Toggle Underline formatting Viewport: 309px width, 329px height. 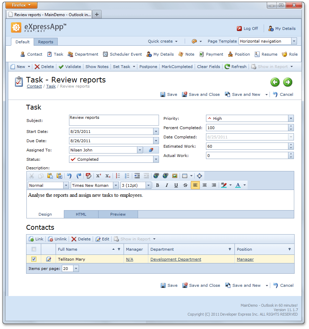tap(176, 185)
